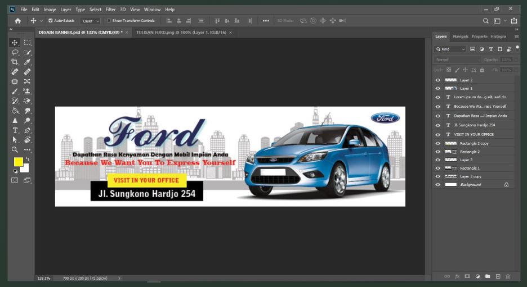
Task: Select the Crop tool
Action: tap(15, 62)
